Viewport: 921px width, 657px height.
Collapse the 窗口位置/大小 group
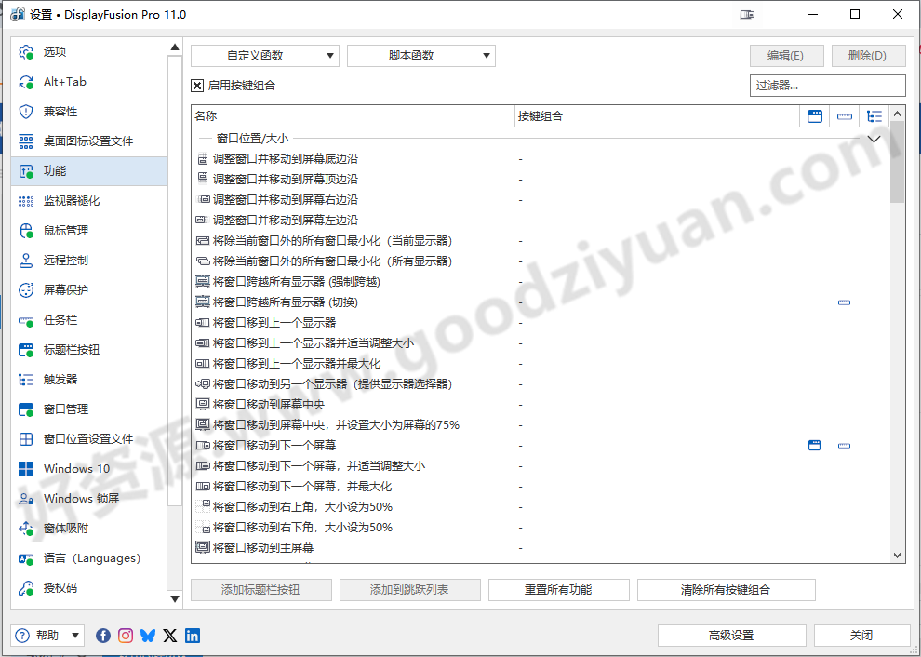[x=873, y=137]
